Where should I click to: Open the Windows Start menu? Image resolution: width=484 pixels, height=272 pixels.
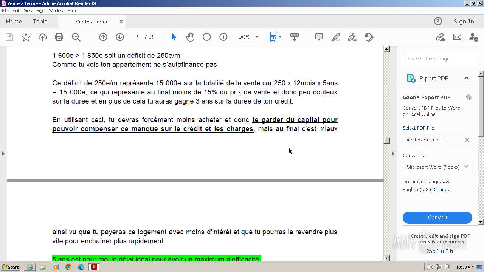click(11, 267)
